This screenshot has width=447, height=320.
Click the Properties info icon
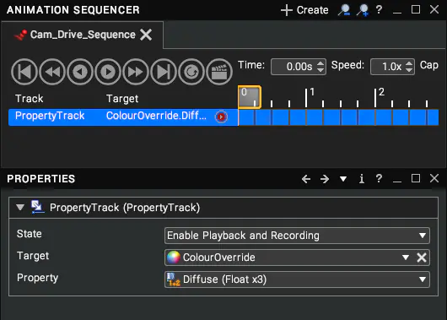point(362,179)
